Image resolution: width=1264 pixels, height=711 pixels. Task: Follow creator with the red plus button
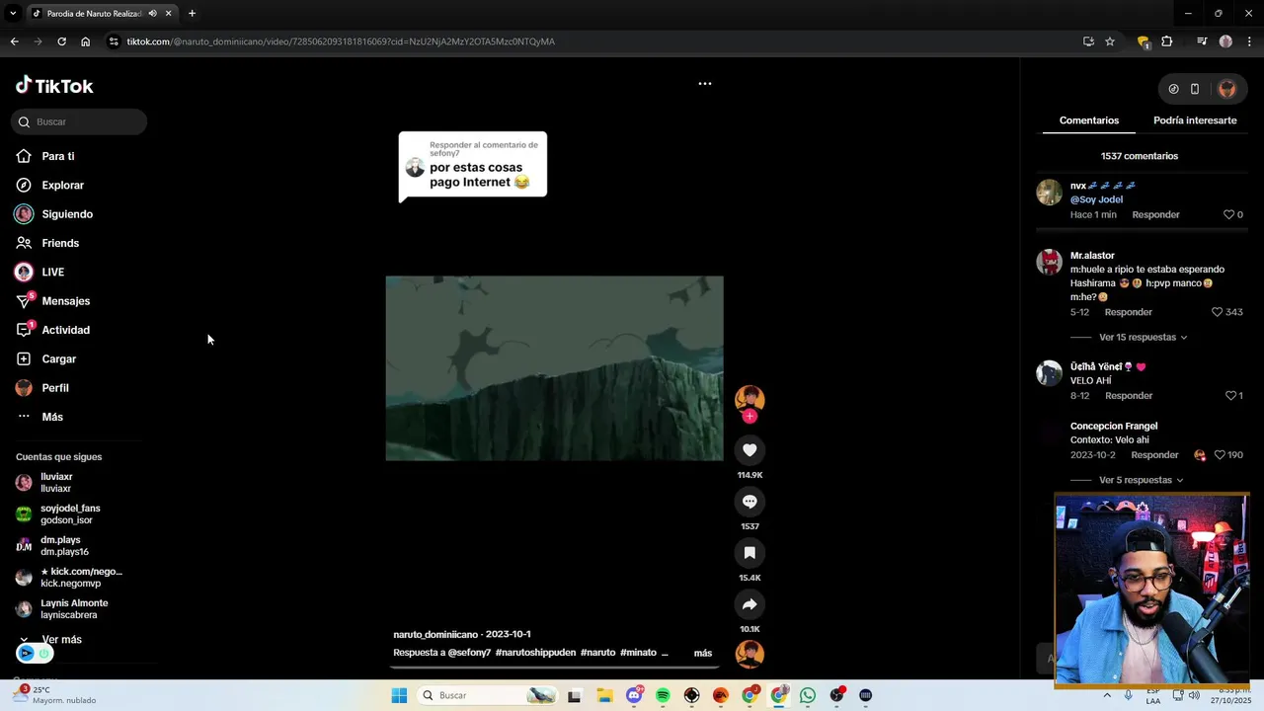pos(750,417)
